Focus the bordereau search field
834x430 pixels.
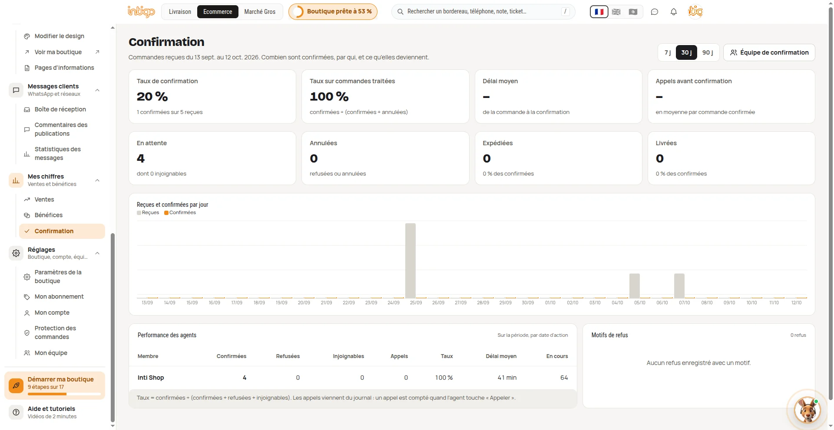(483, 12)
